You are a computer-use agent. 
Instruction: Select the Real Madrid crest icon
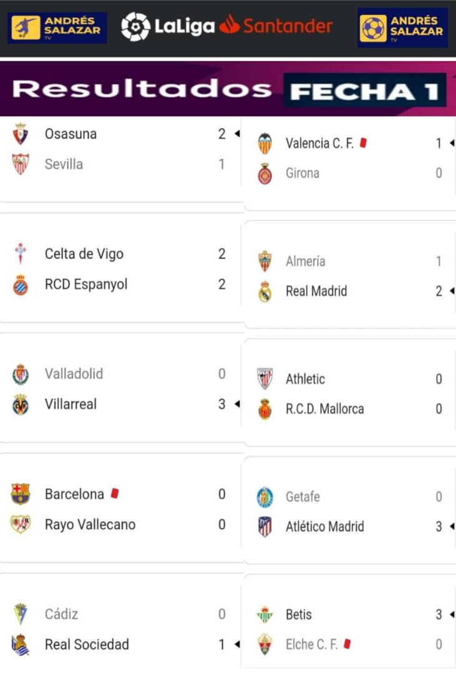point(265,291)
